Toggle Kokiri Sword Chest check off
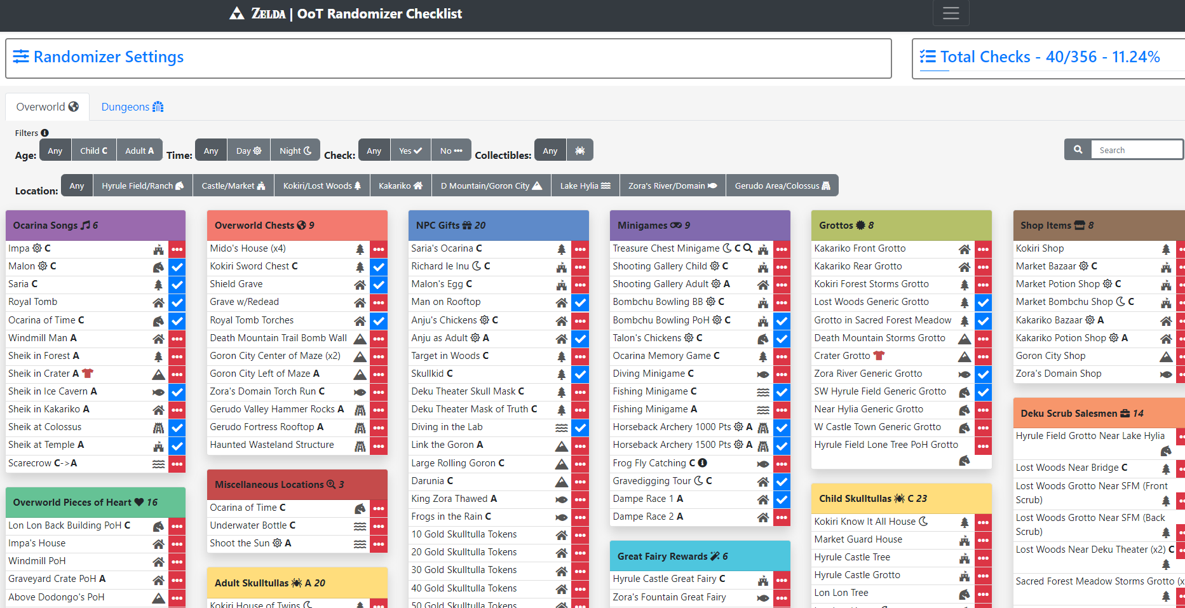 point(379,267)
